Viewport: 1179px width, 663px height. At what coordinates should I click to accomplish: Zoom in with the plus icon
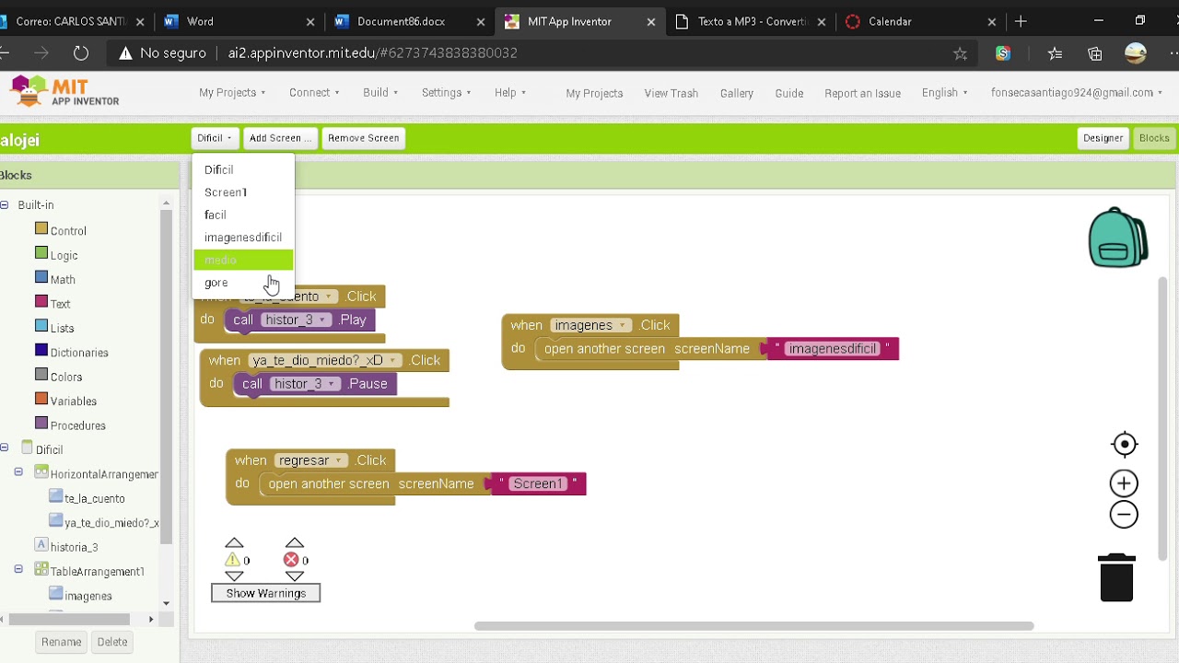pos(1124,483)
